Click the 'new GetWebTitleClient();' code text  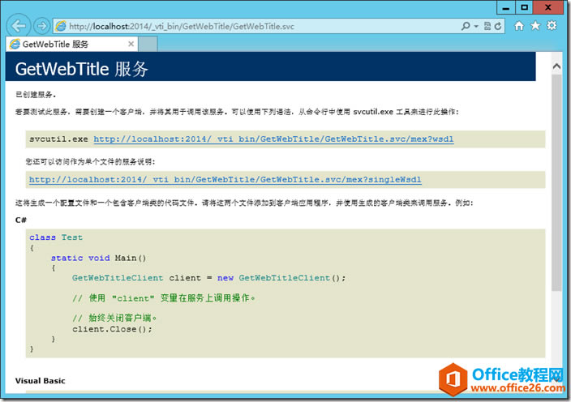click(x=281, y=278)
